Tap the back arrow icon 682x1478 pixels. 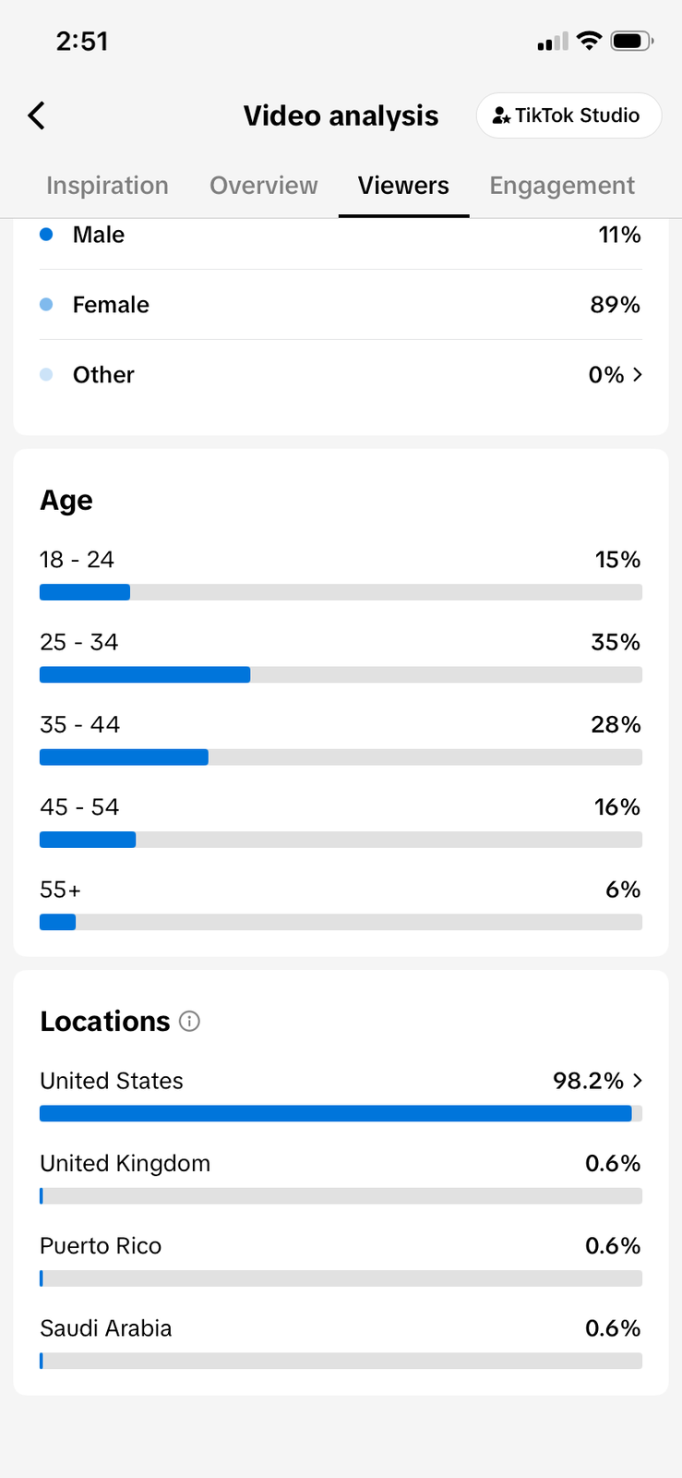(x=37, y=115)
